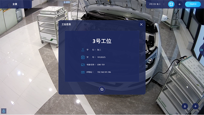Viewport: 204px width, 115px height.
Task: Click the computer name monitor icon
Action: 83,65
